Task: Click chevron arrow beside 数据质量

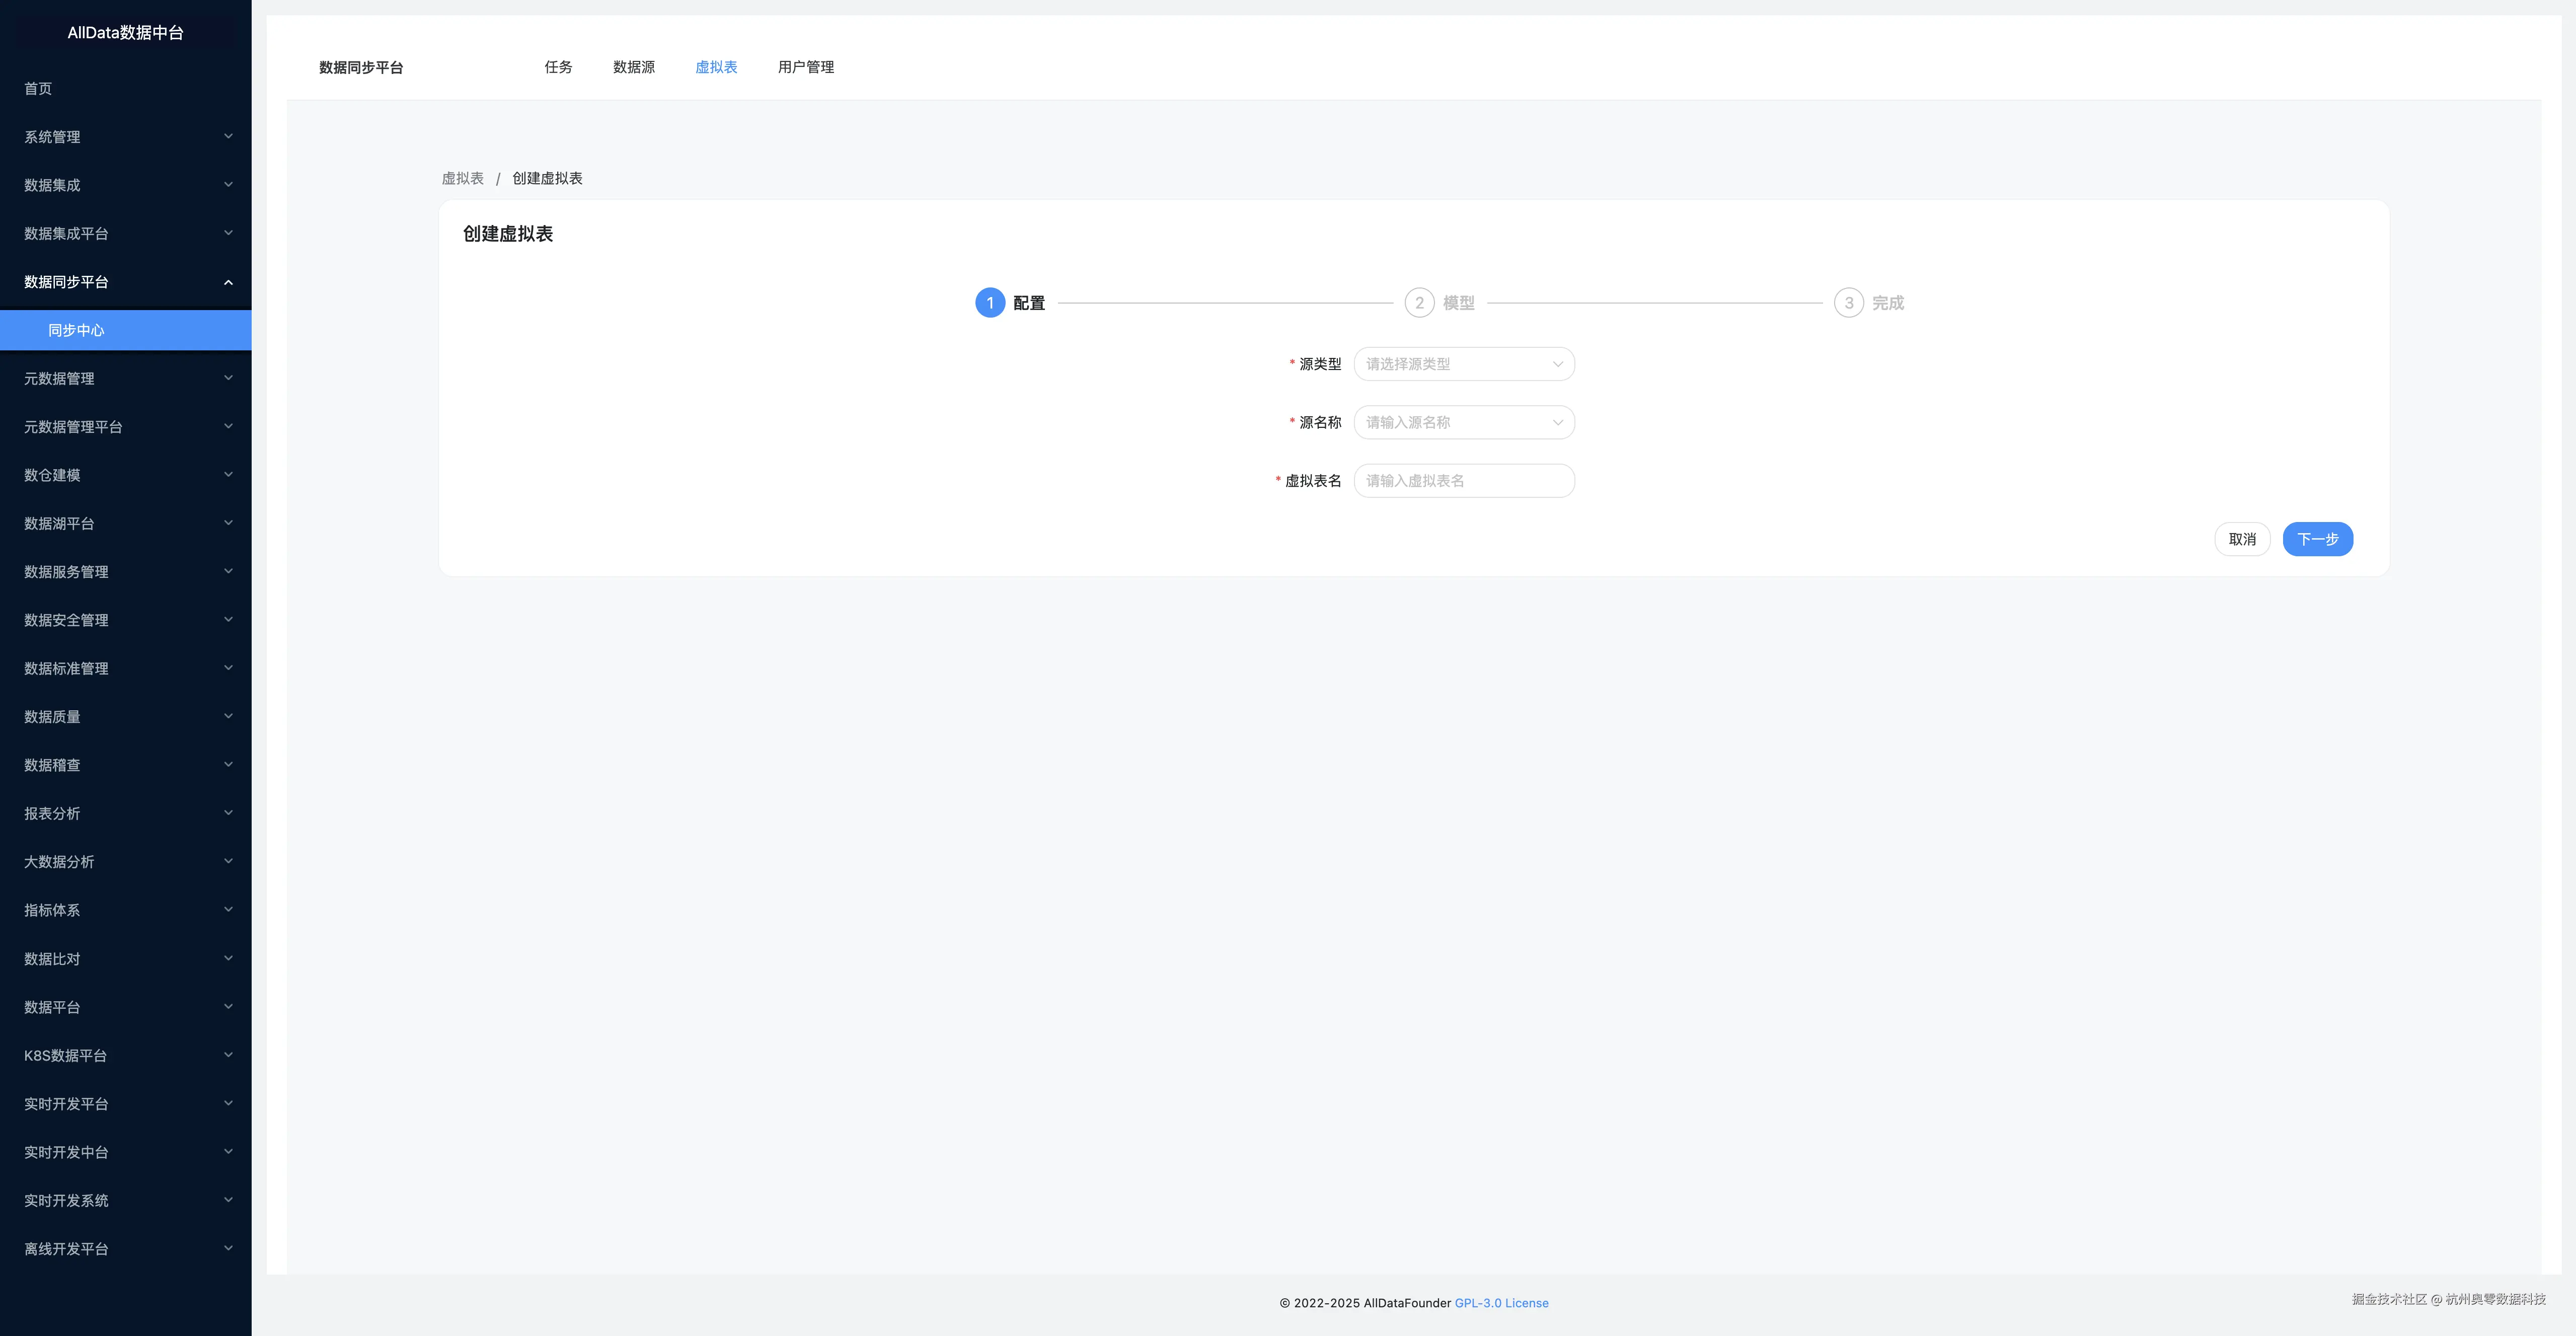Action: [228, 716]
